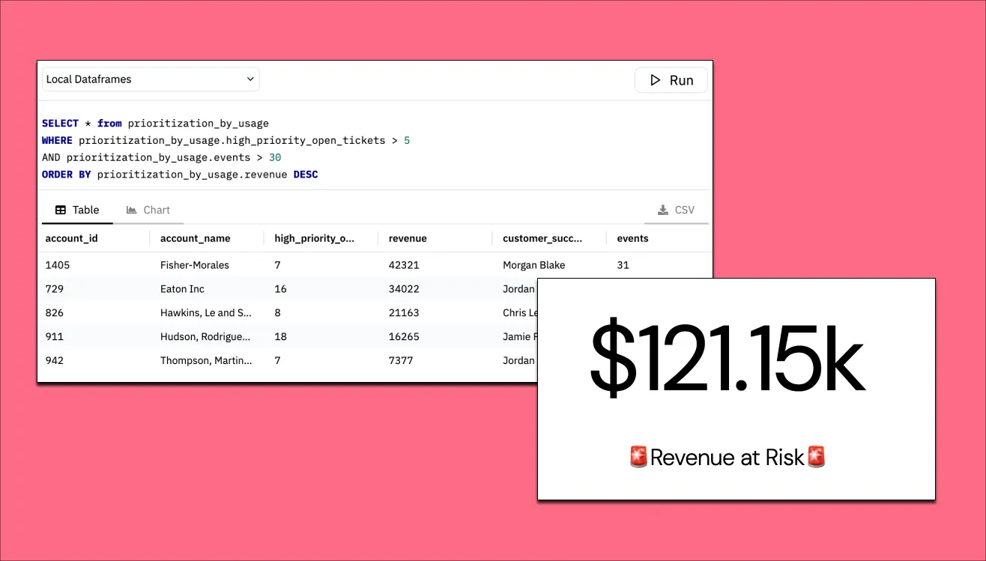This screenshot has height=561, width=986.
Task: Select the Table tab
Action: tap(77, 210)
